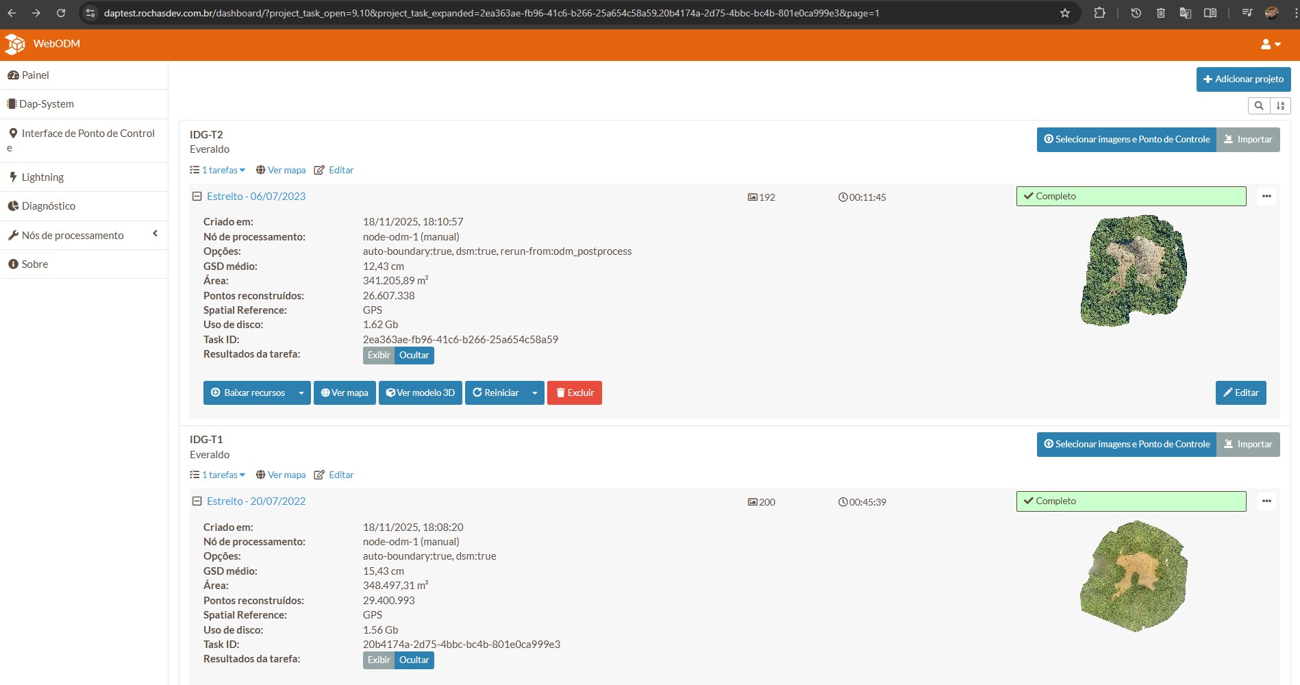Open the Baixar recursos dropdown arrow
Viewport: 1300px width, 685px height.
[301, 393]
